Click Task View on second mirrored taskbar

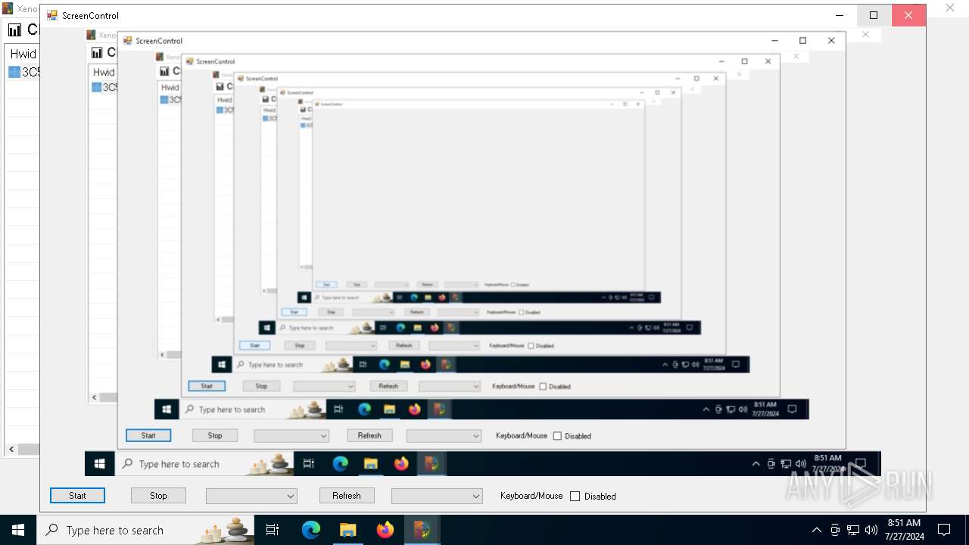(x=338, y=410)
